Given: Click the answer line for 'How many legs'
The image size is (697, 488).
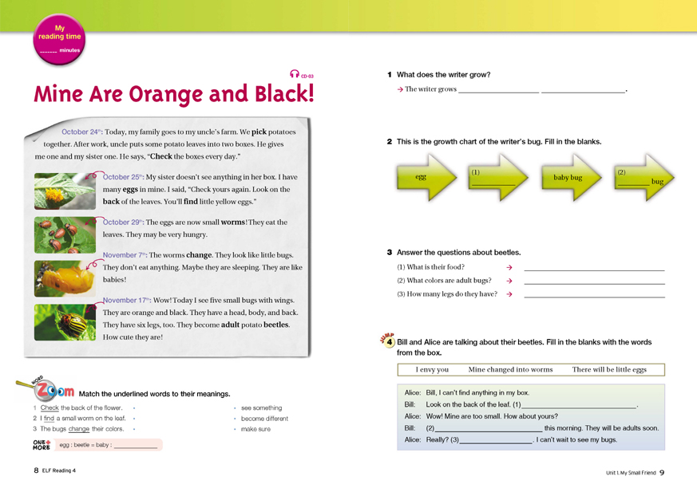Looking at the screenshot, I should tap(593, 296).
